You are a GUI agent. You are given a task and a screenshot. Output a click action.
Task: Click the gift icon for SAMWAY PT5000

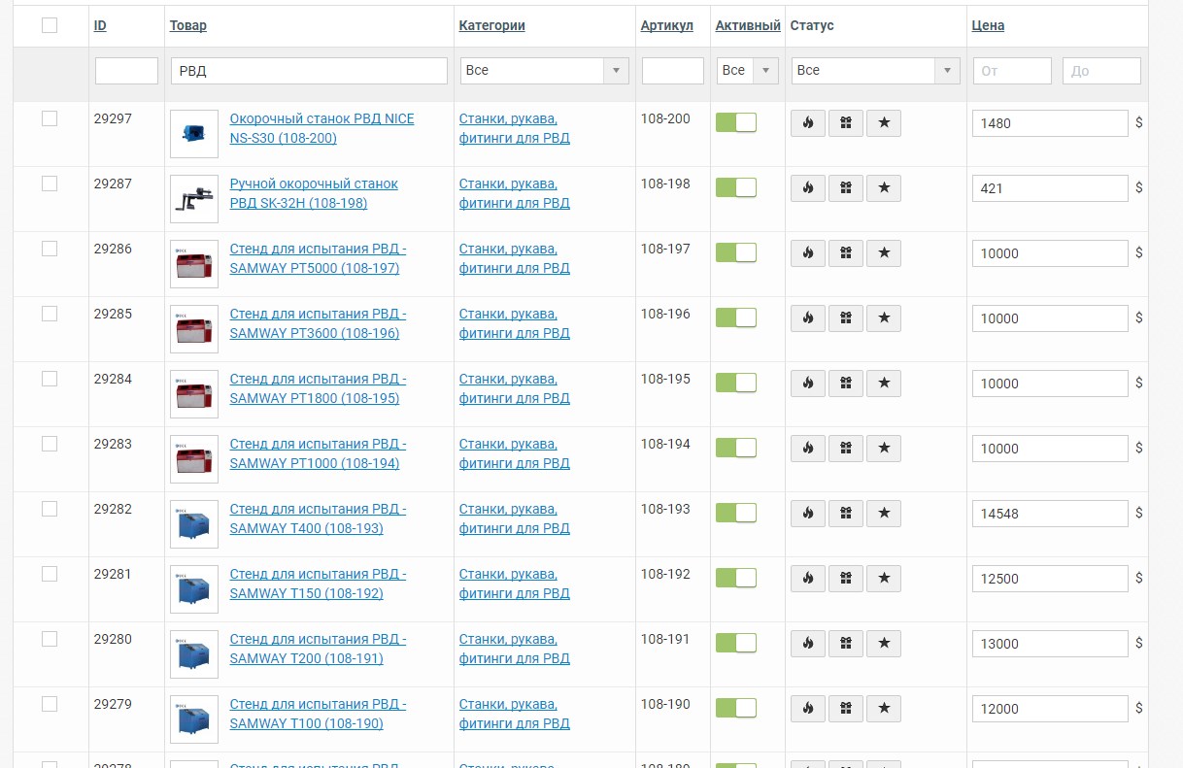point(846,253)
